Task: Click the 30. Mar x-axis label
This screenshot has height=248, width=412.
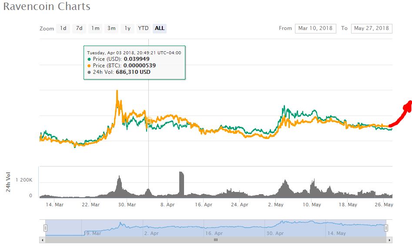Action: click(x=127, y=205)
